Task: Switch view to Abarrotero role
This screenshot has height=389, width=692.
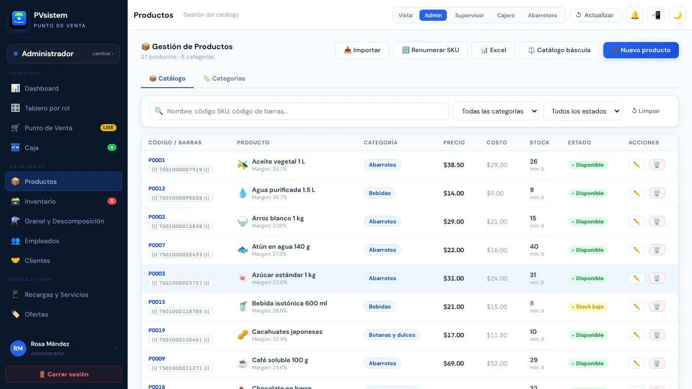Action: tap(543, 15)
